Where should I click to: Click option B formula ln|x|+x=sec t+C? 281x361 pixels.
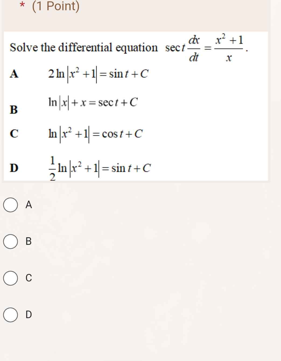tap(93, 102)
